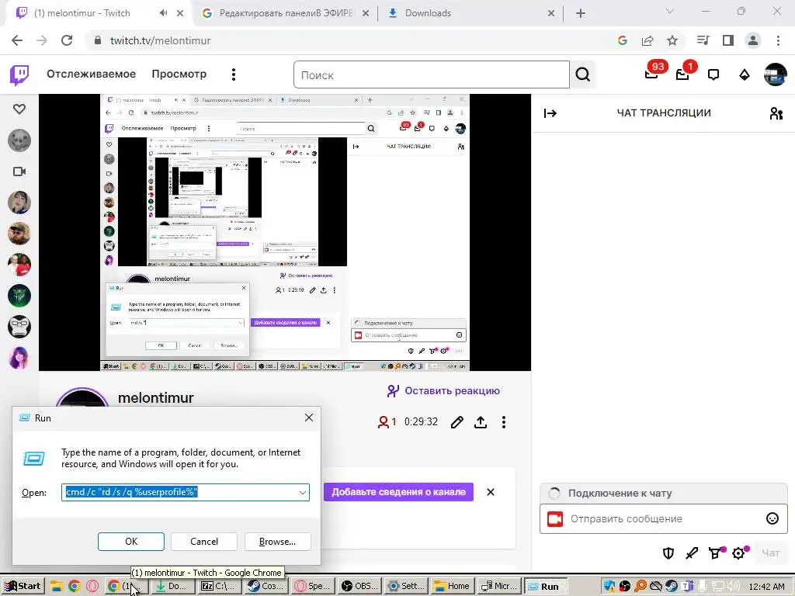Click the Twitch search magnifier button
The width and height of the screenshot is (795, 596).
tap(582, 75)
